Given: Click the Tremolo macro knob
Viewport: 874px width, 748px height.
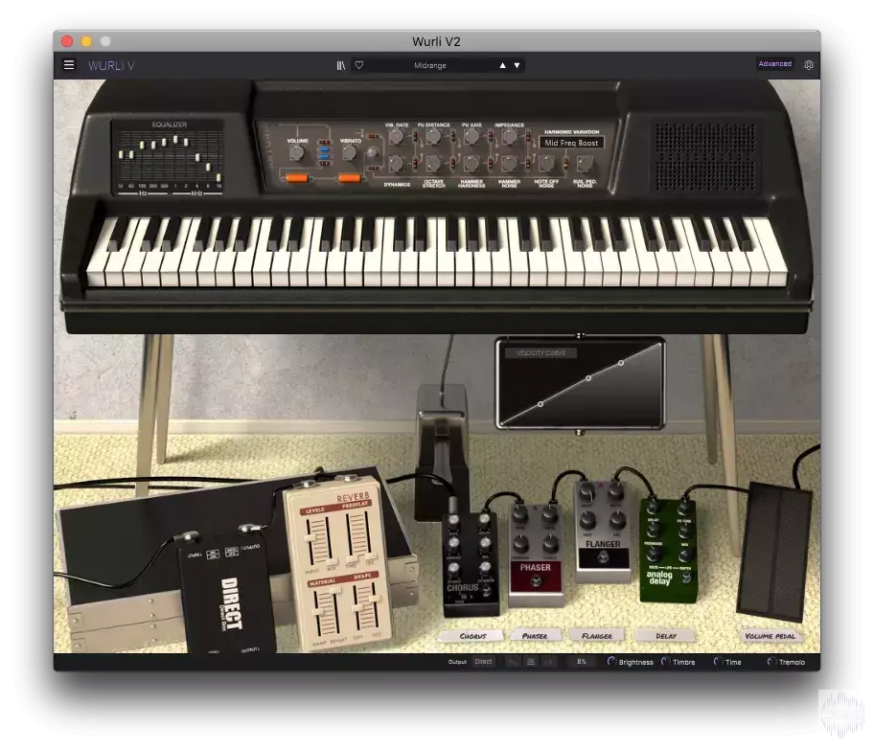Looking at the screenshot, I should tap(772, 662).
